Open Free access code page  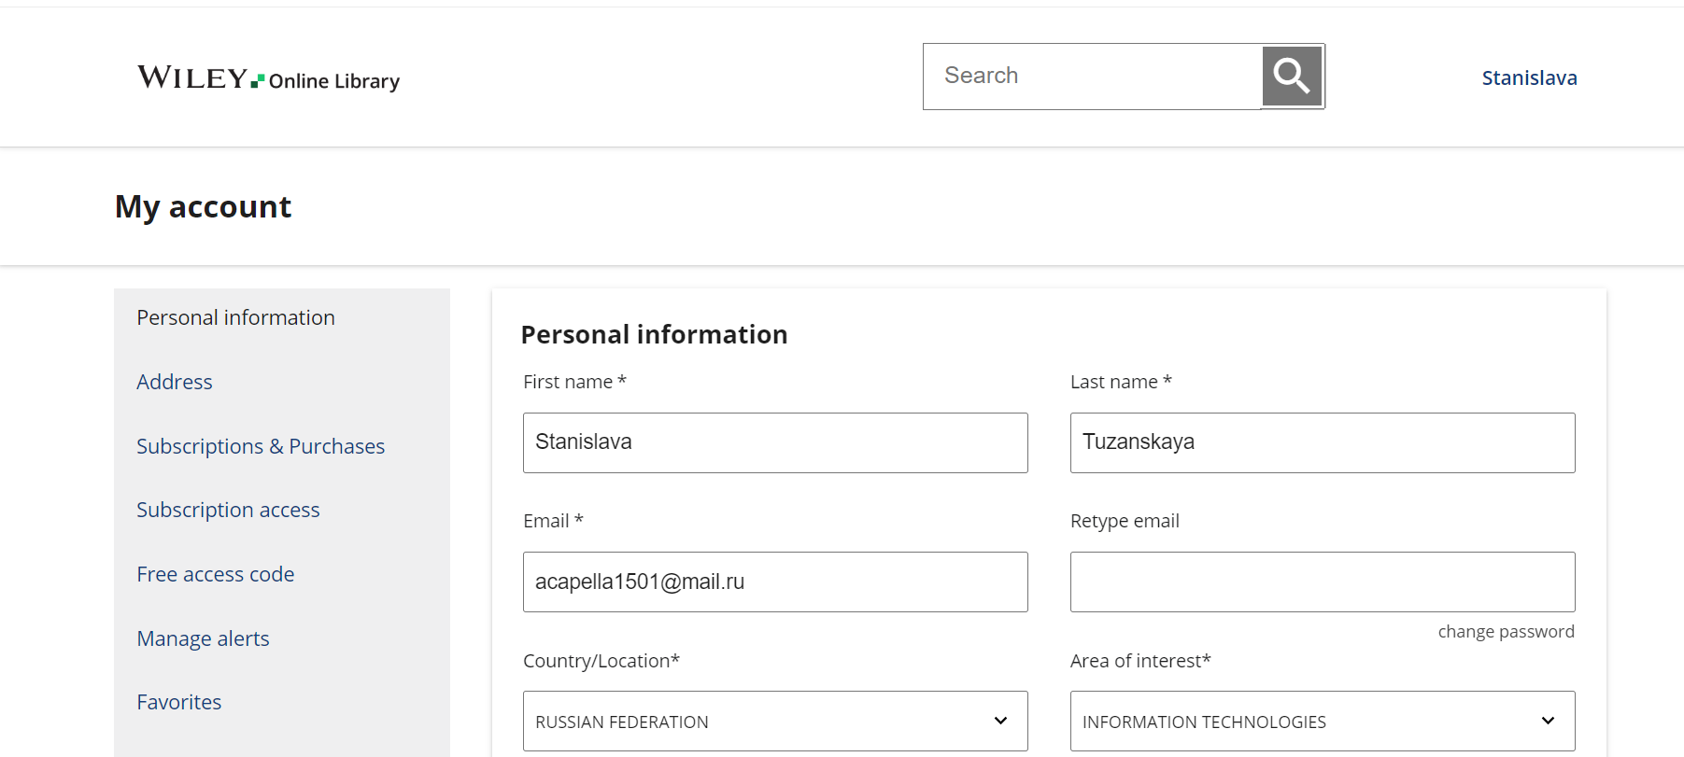216,574
